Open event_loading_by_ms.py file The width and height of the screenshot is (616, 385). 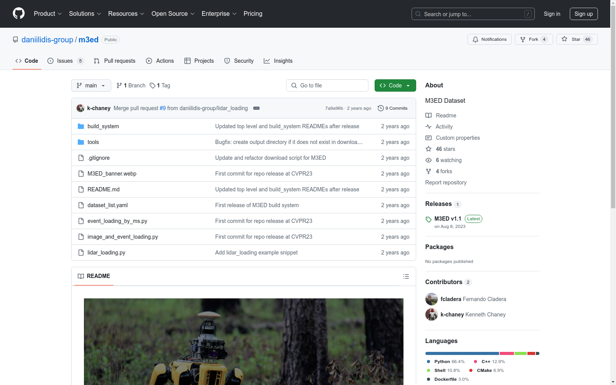pyautogui.click(x=117, y=221)
